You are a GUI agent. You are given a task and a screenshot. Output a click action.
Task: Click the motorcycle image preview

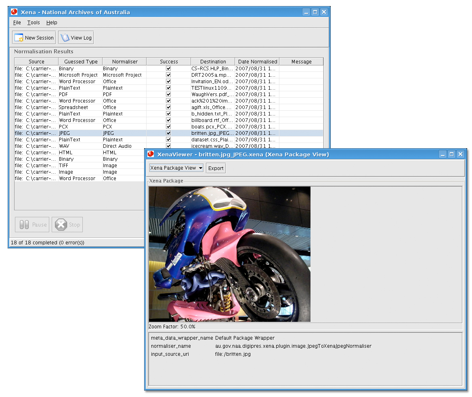229,254
